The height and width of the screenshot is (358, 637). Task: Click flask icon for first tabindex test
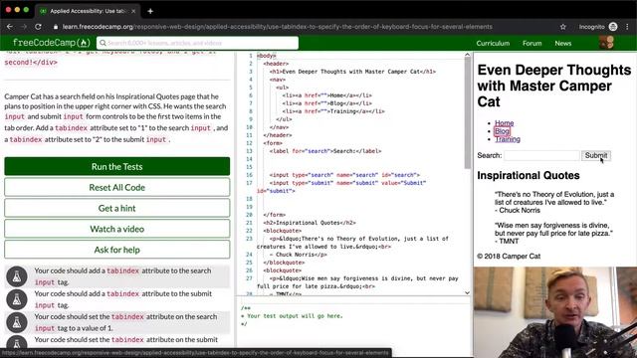[x=17, y=276]
